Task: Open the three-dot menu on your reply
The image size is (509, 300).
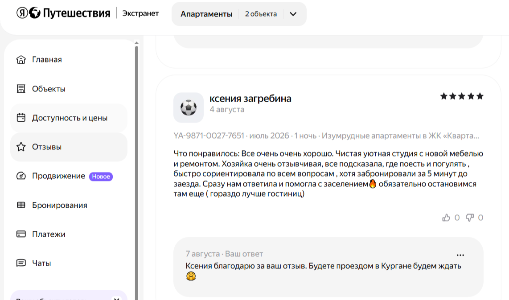Action: [x=460, y=255]
